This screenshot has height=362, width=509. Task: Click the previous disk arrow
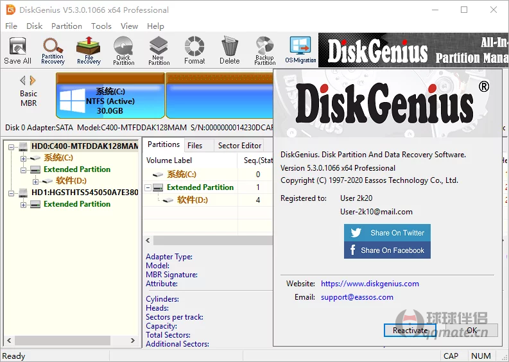[23, 80]
